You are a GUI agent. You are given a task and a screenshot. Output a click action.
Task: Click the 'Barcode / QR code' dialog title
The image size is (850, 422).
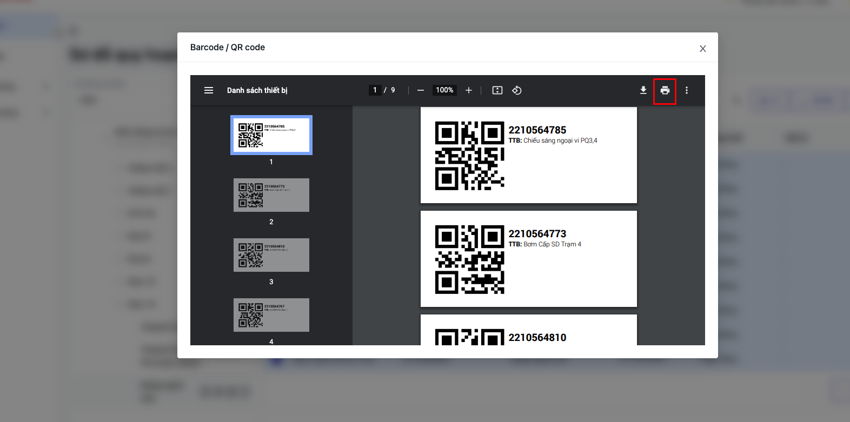(228, 48)
